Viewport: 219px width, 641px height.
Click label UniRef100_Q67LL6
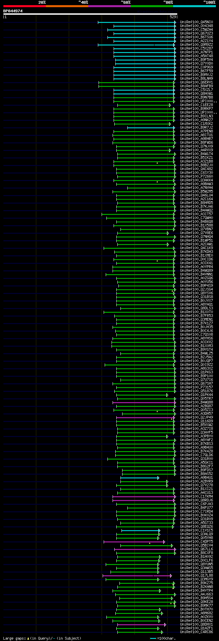[x=196, y=549]
